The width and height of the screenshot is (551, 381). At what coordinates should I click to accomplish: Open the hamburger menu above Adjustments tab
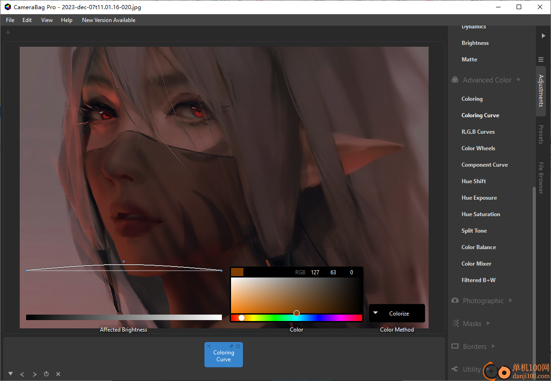541,60
